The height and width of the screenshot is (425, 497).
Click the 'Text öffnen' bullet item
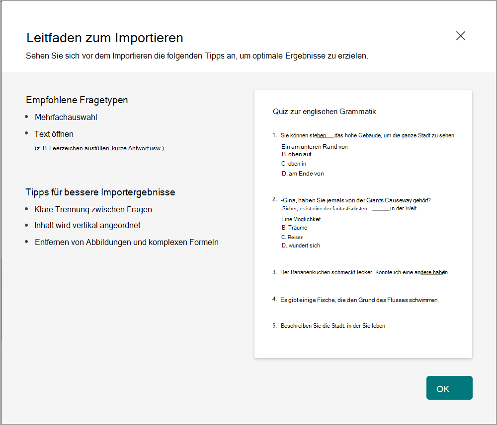54,134
